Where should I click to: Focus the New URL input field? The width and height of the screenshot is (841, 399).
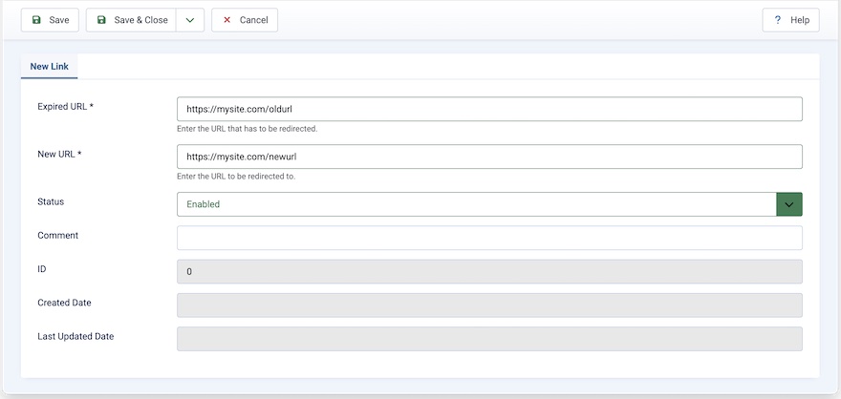click(489, 157)
